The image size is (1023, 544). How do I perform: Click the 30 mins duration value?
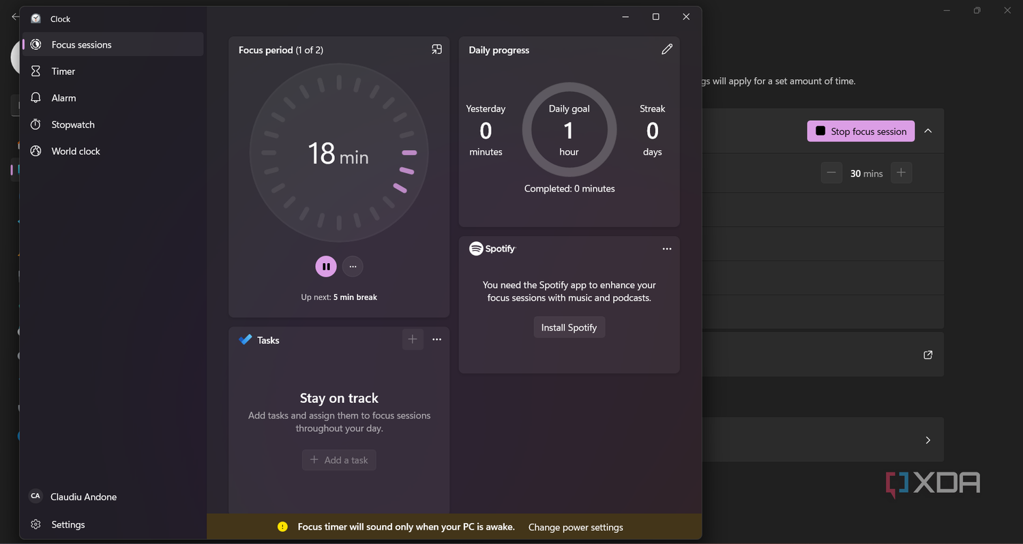866,174
